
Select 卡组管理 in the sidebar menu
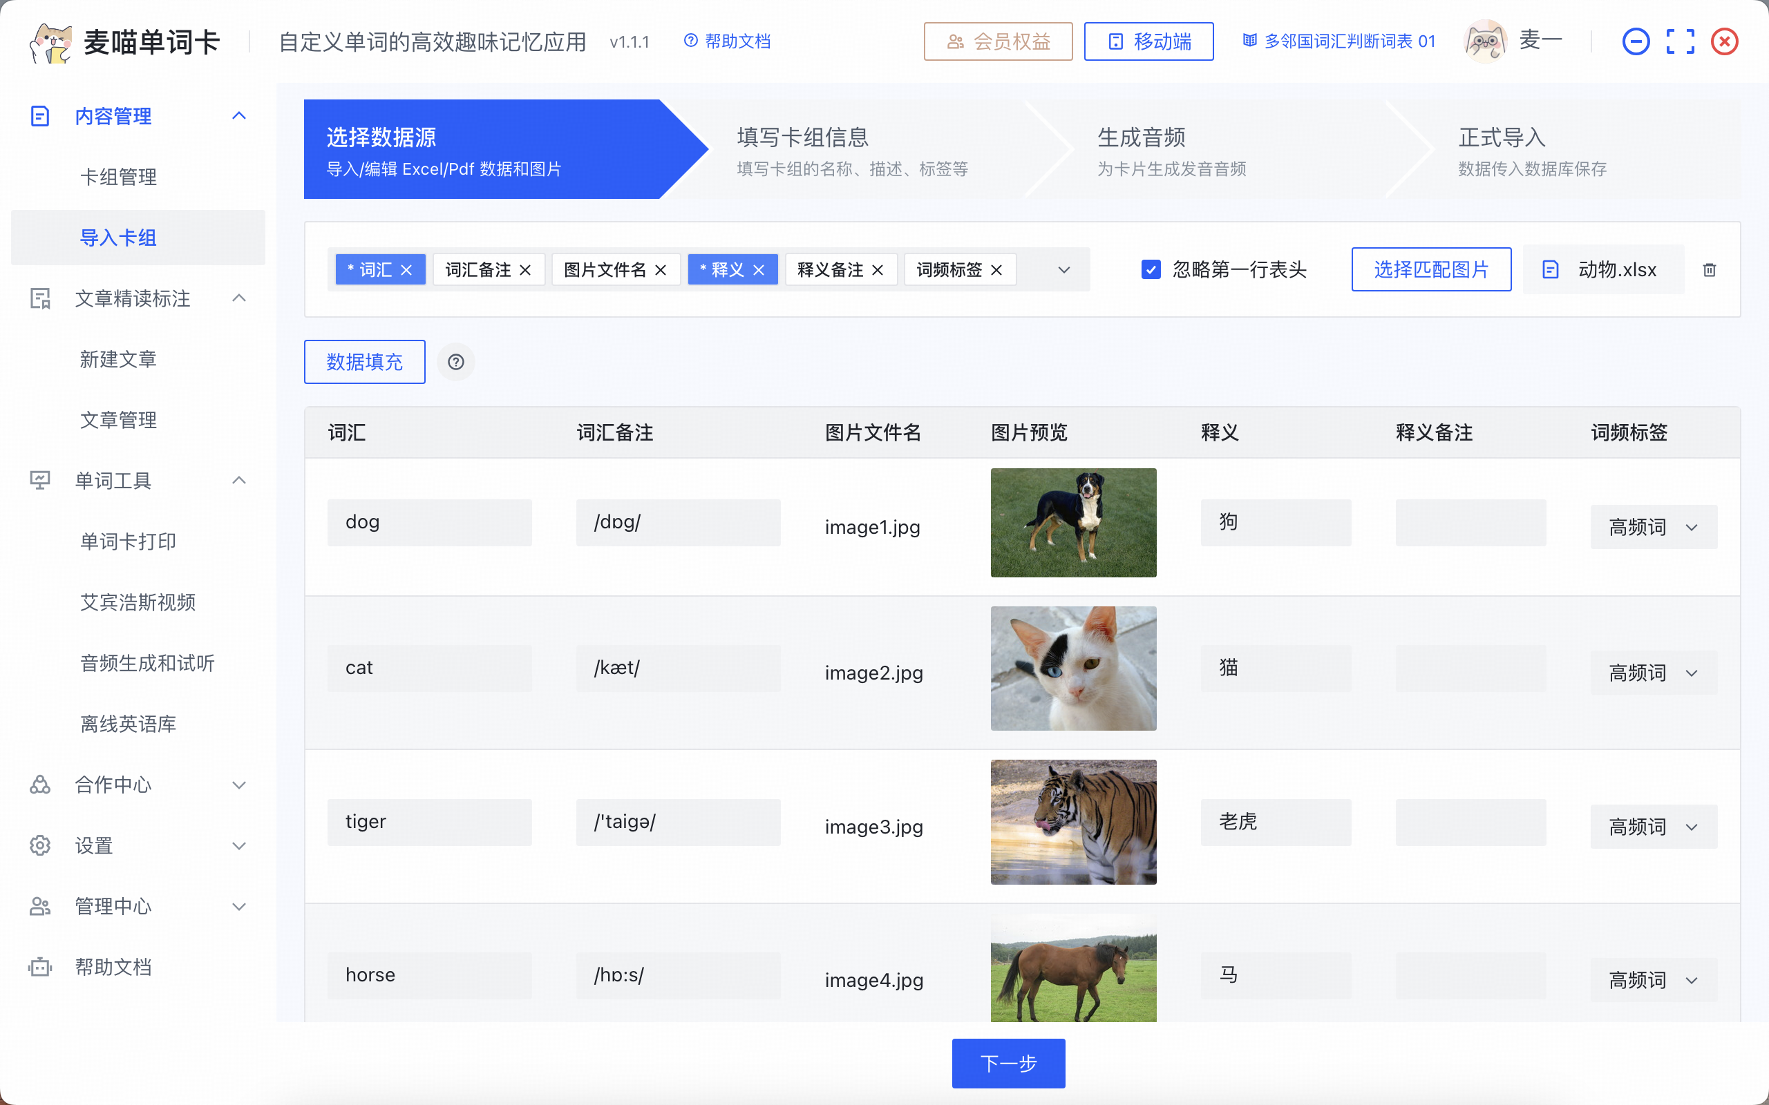click(117, 176)
